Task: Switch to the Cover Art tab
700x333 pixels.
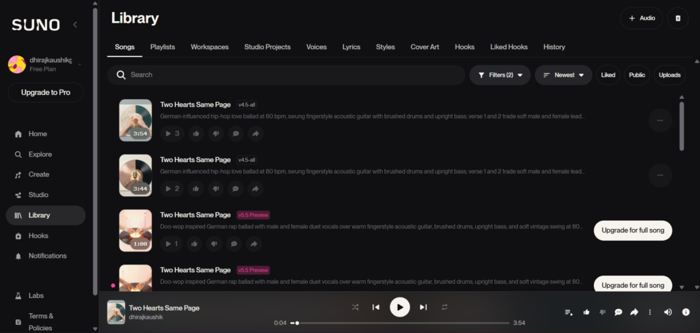Action: point(425,47)
